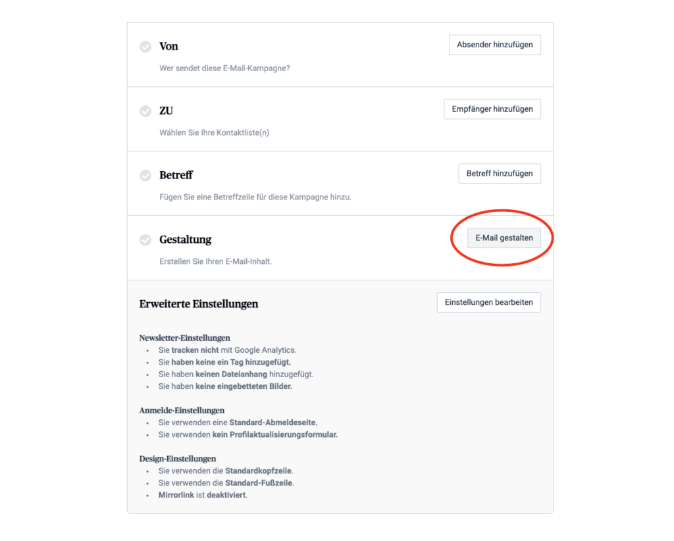Open Empfänger hinzufügen to choose recipients
Image resolution: width=674 pixels, height=541 pixels.
point(492,109)
